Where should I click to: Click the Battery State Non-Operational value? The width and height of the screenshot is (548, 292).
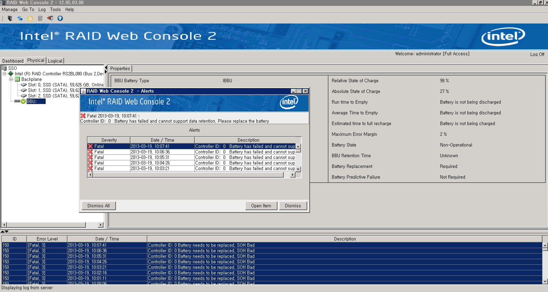coord(456,145)
